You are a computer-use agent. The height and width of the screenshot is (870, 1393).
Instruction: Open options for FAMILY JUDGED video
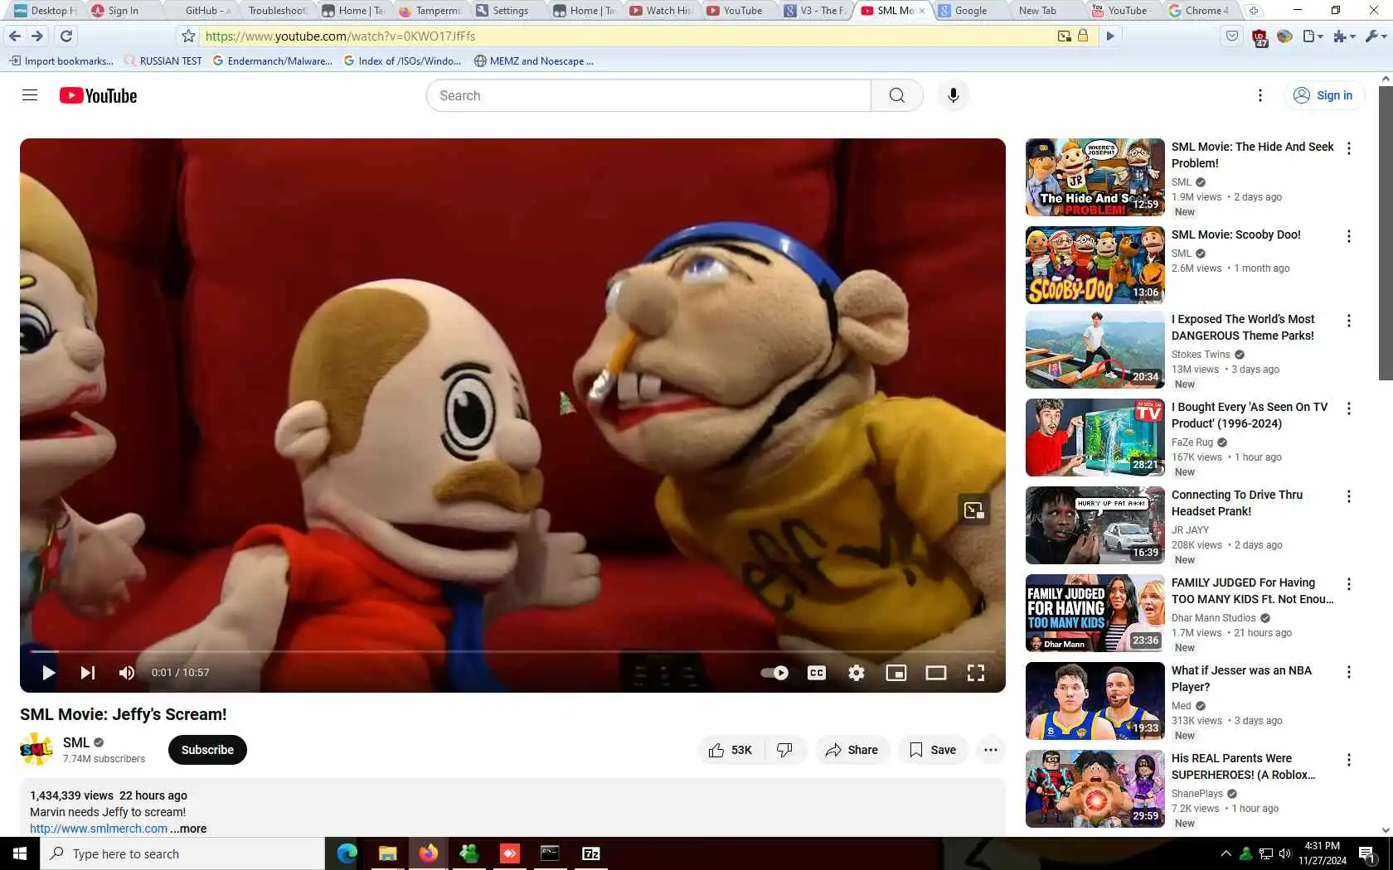click(1349, 584)
